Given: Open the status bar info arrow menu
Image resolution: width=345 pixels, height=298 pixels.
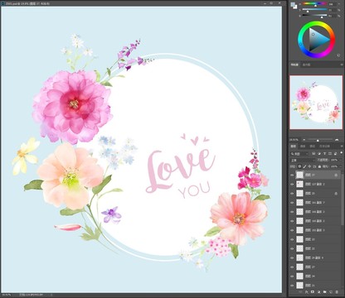Looking at the screenshot, I should (x=51, y=295).
